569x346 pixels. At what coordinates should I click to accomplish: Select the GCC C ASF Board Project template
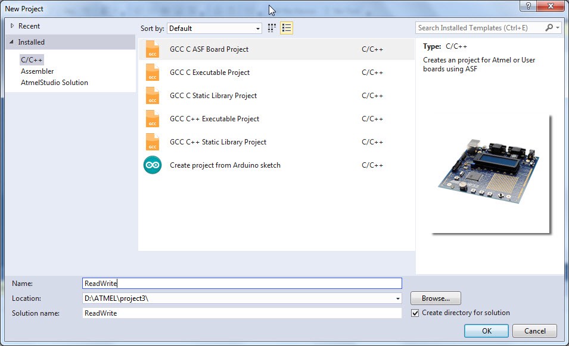tap(210, 49)
